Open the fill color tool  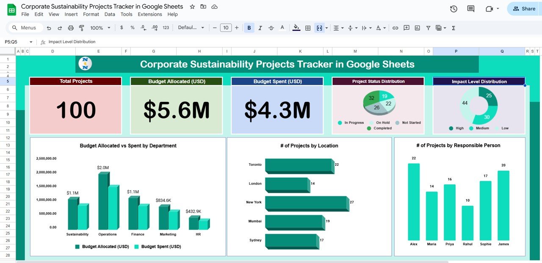(x=296, y=27)
